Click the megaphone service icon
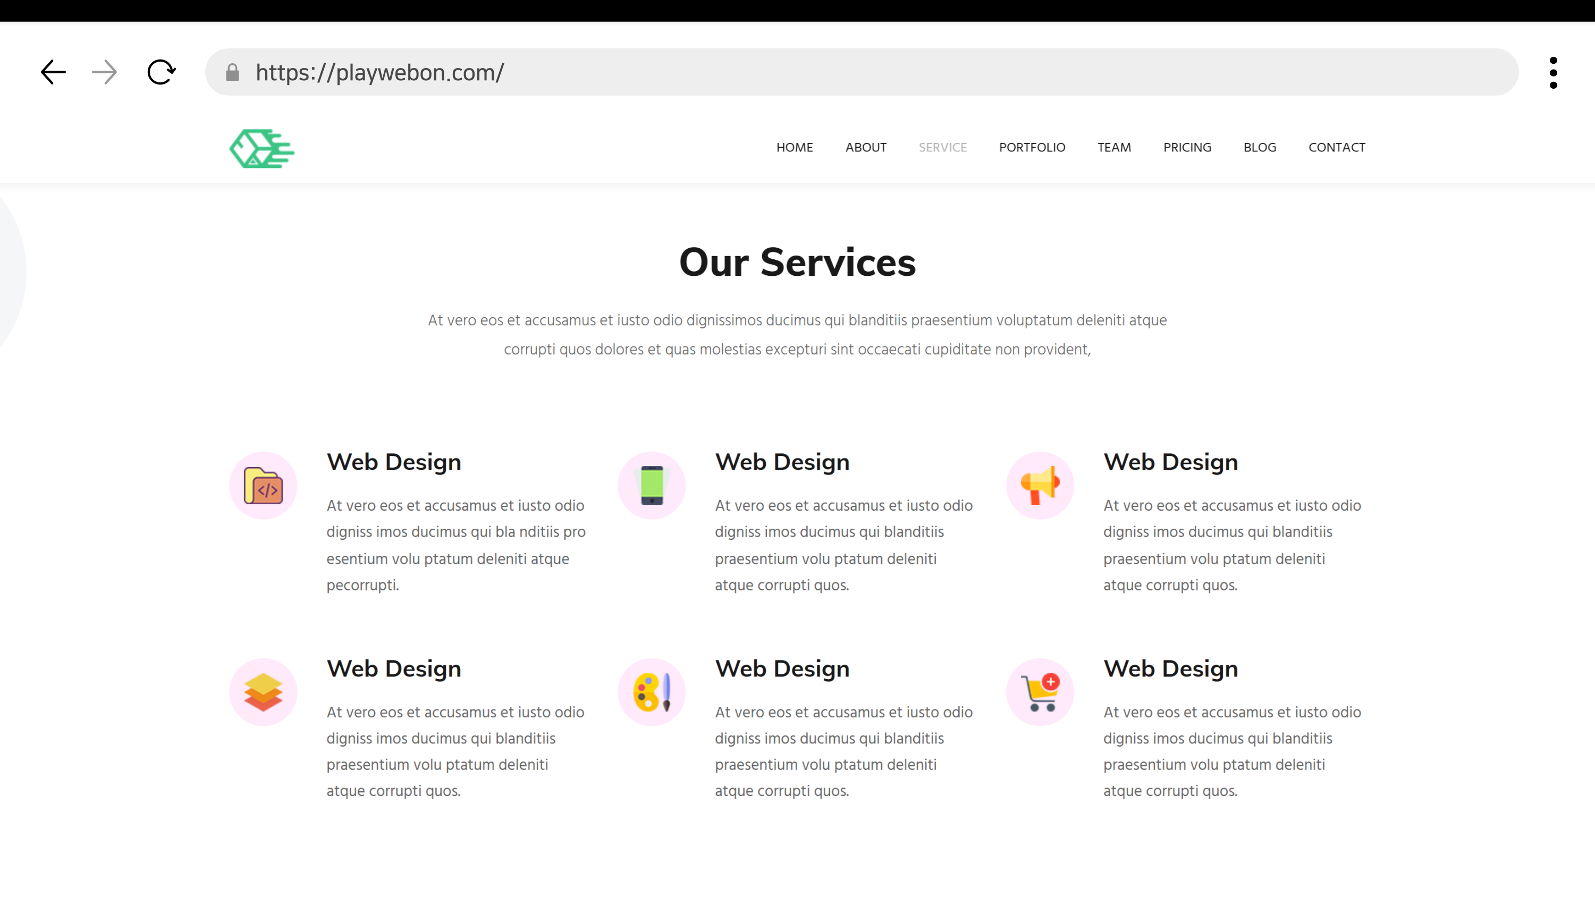 tap(1040, 485)
